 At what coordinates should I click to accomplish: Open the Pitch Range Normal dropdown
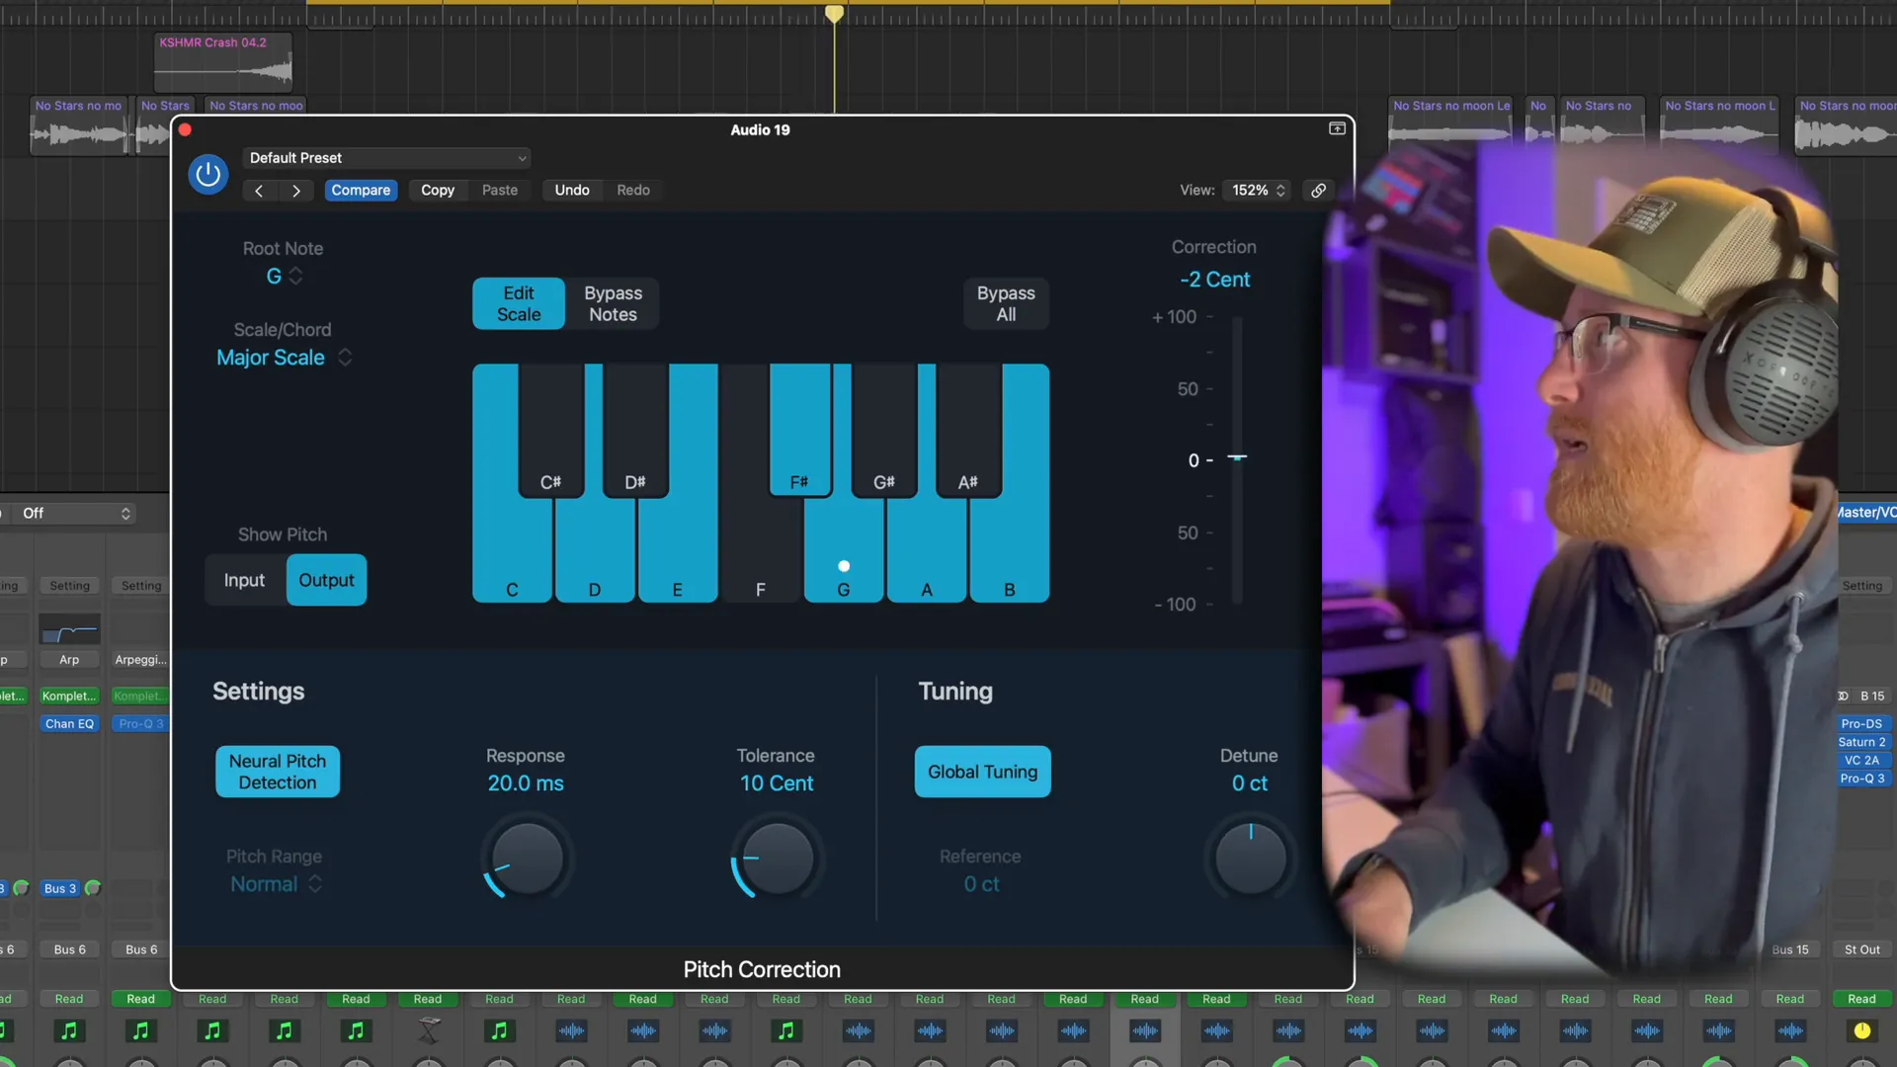coord(276,884)
